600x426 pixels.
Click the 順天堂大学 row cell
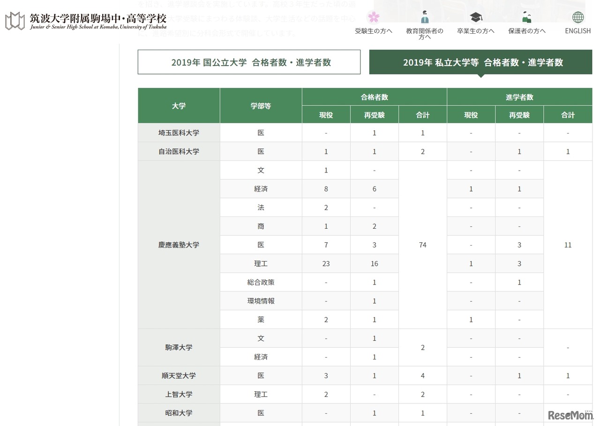click(179, 375)
